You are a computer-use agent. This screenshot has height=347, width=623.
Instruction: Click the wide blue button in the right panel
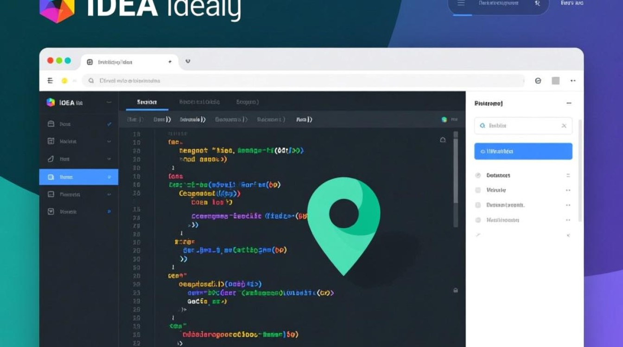tap(523, 151)
